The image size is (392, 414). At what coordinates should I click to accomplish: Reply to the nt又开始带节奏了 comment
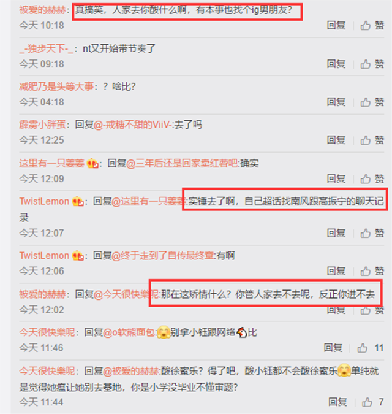point(336,64)
